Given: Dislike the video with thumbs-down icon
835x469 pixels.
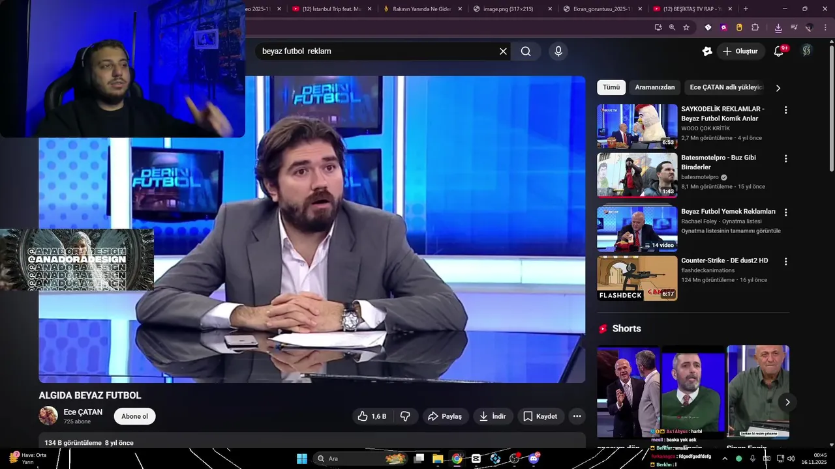Looking at the screenshot, I should [404, 416].
